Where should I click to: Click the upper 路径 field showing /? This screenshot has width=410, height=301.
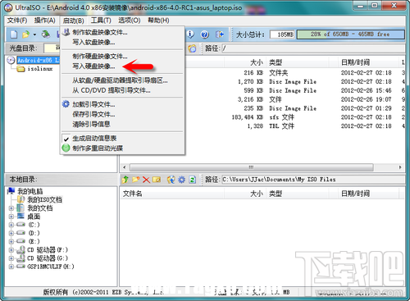click(x=313, y=48)
